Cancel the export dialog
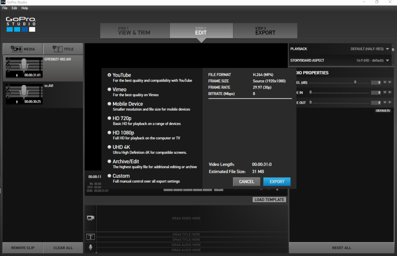 click(247, 182)
